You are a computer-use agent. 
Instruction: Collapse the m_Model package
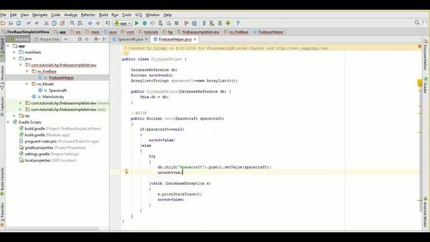pos(27,84)
